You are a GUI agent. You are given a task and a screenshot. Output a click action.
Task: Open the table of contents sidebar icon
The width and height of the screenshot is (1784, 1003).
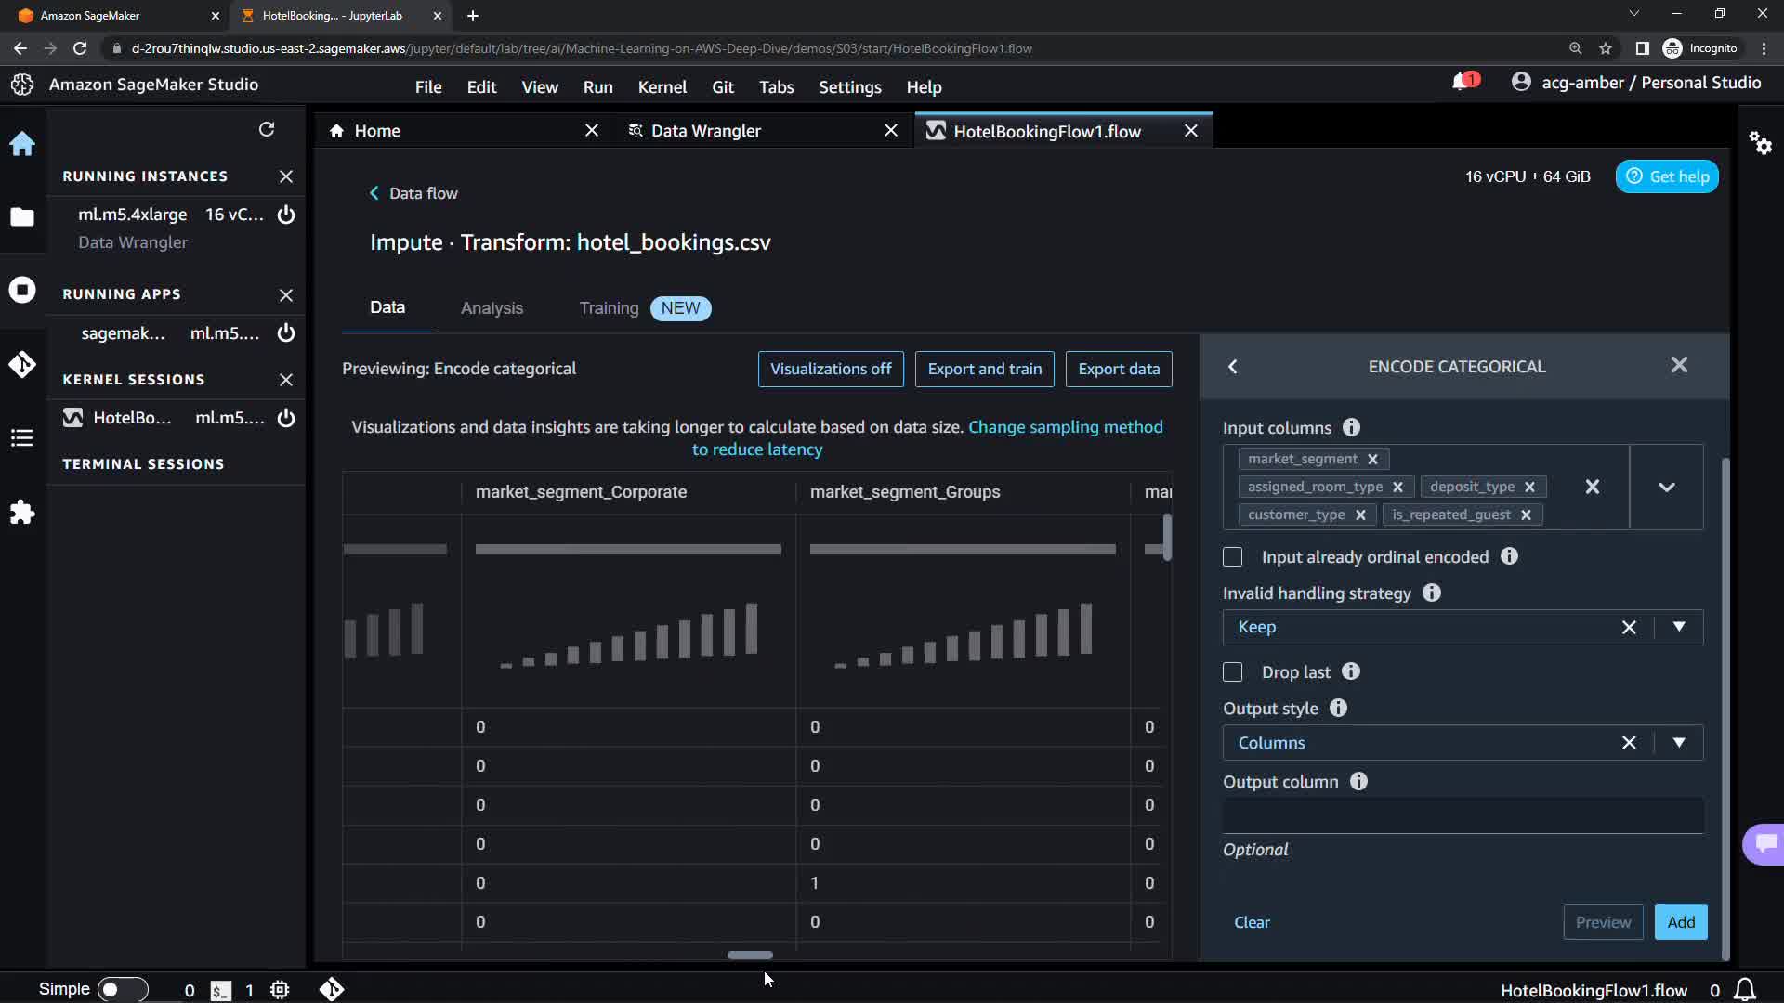[22, 438]
